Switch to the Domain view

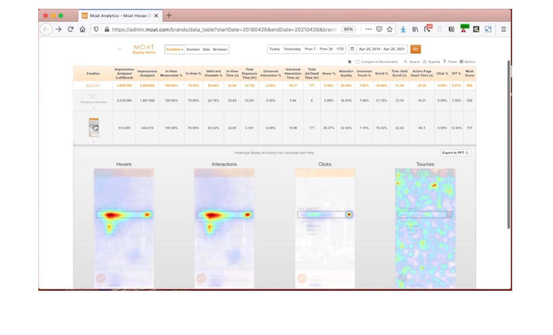pos(193,49)
